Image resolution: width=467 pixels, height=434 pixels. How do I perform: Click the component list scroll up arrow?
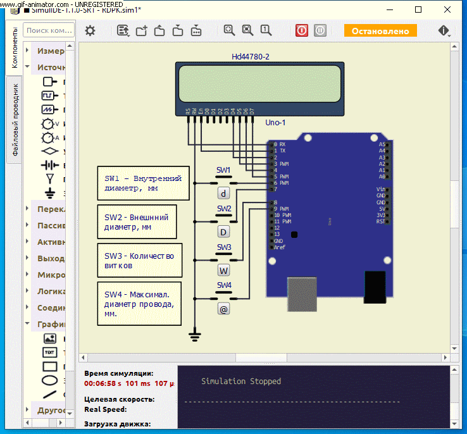(70, 46)
